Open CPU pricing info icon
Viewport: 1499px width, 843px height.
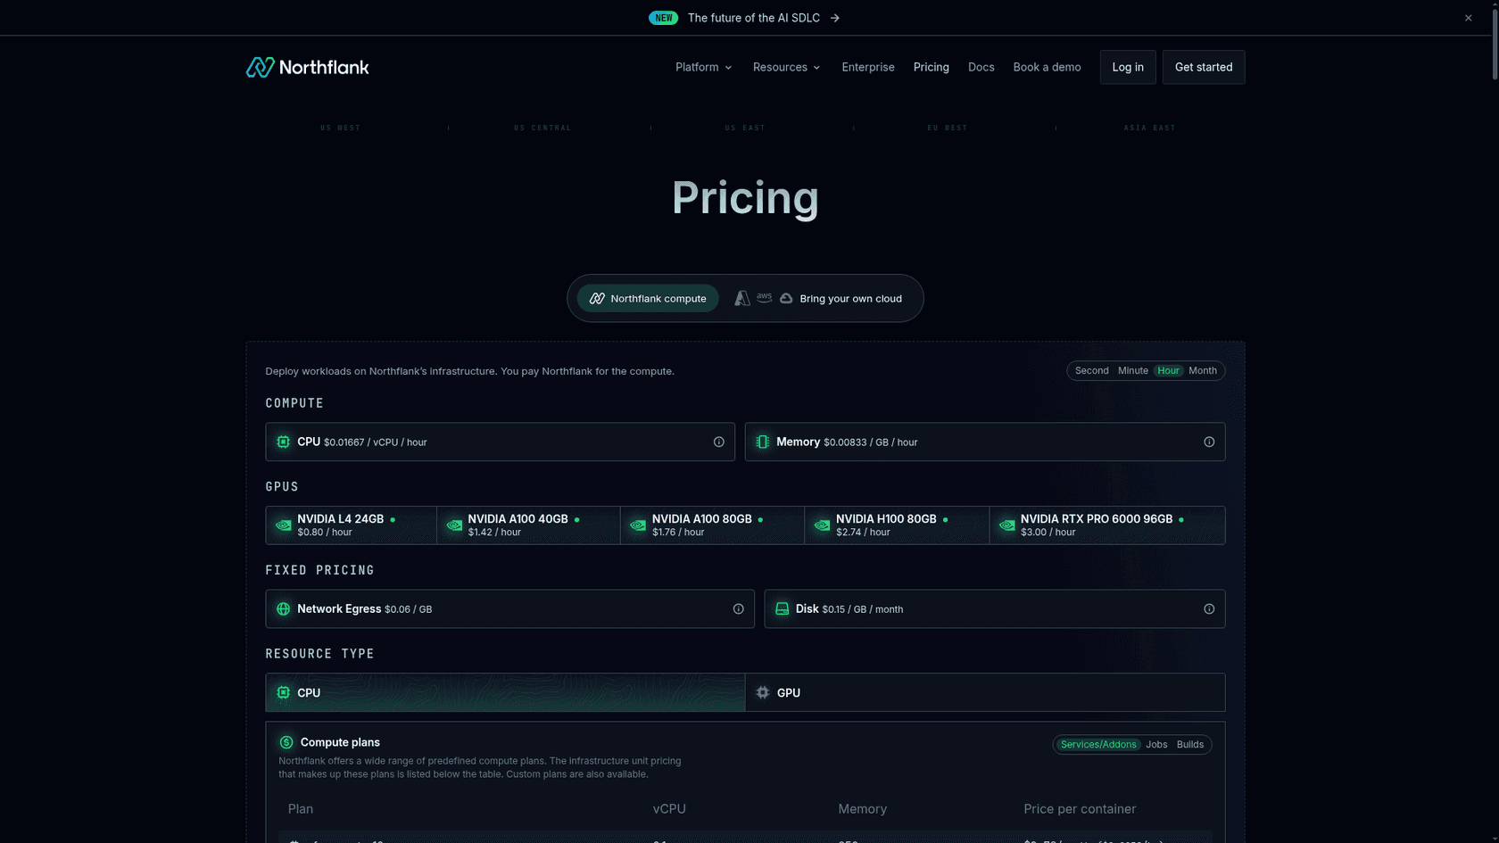(719, 442)
